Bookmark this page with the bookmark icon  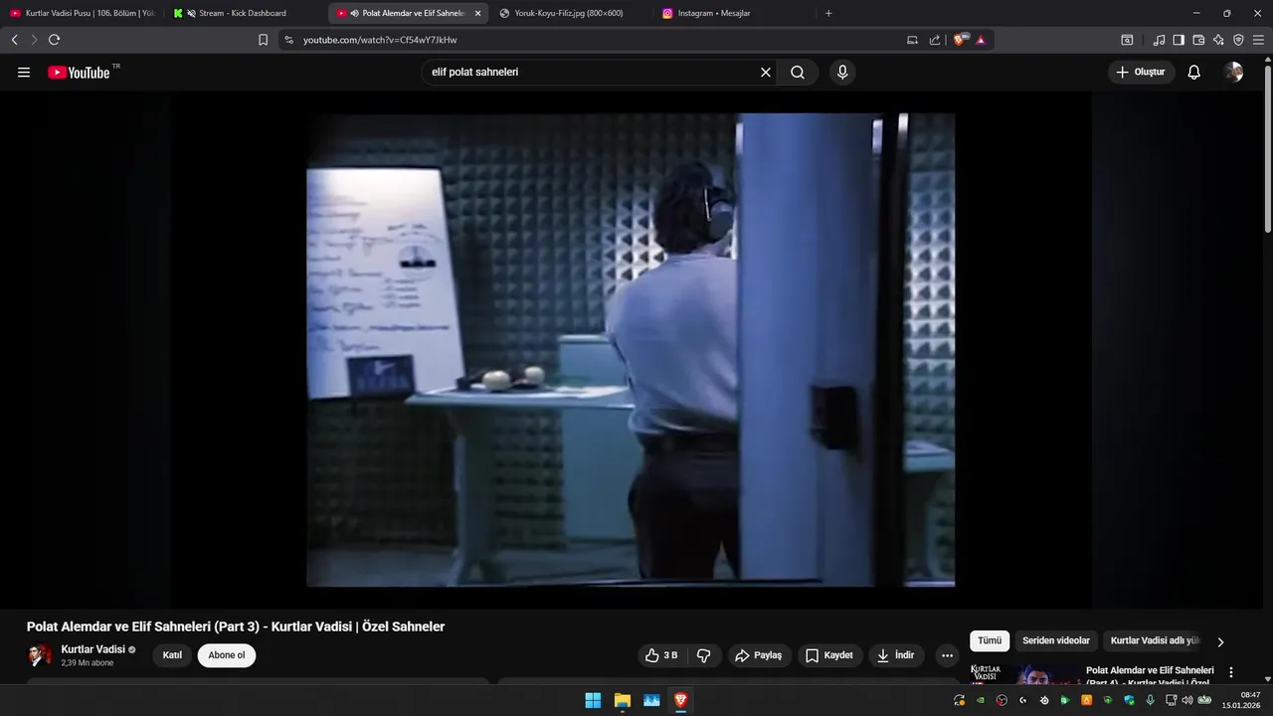(x=263, y=40)
